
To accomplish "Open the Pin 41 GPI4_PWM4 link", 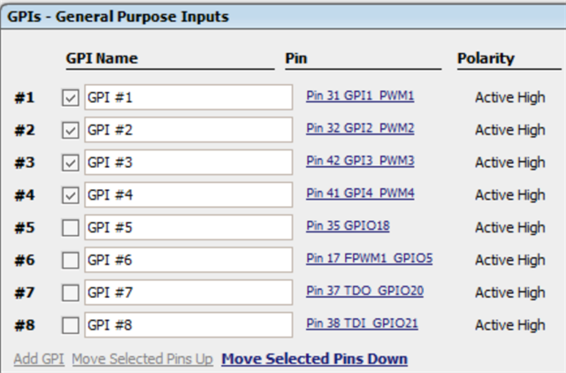I will click(360, 193).
